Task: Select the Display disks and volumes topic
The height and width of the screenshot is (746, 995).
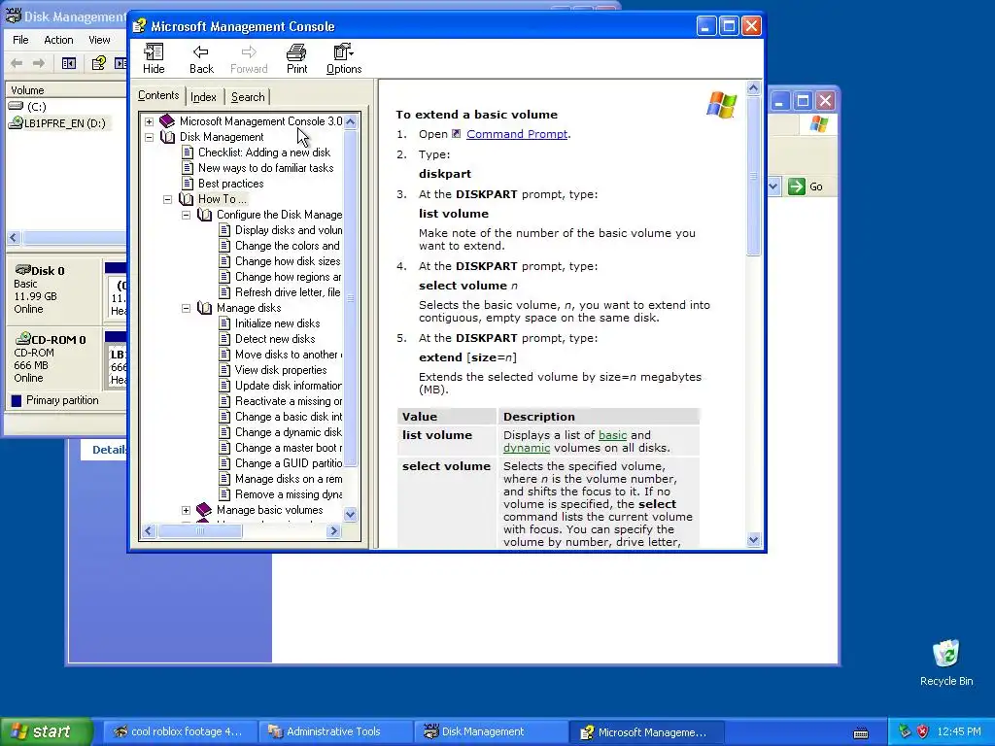Action: tap(288, 230)
